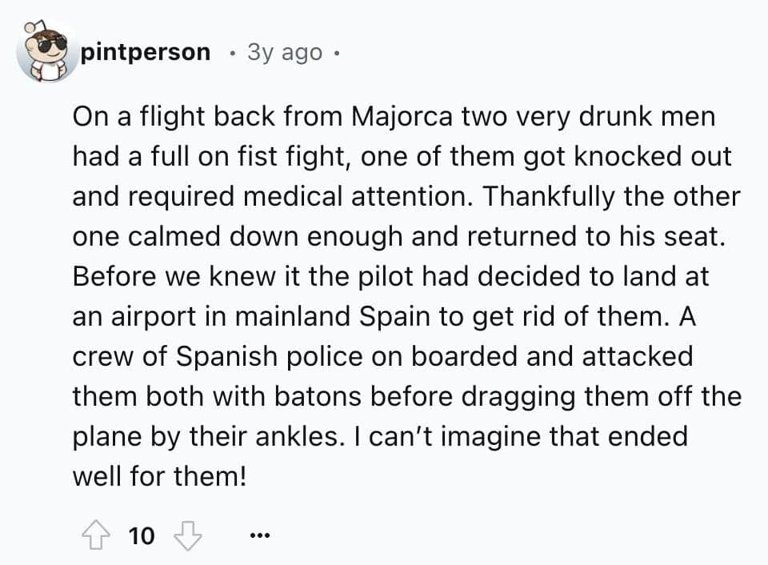Open pintperson's profile link
768x565 pixels.
tap(146, 51)
